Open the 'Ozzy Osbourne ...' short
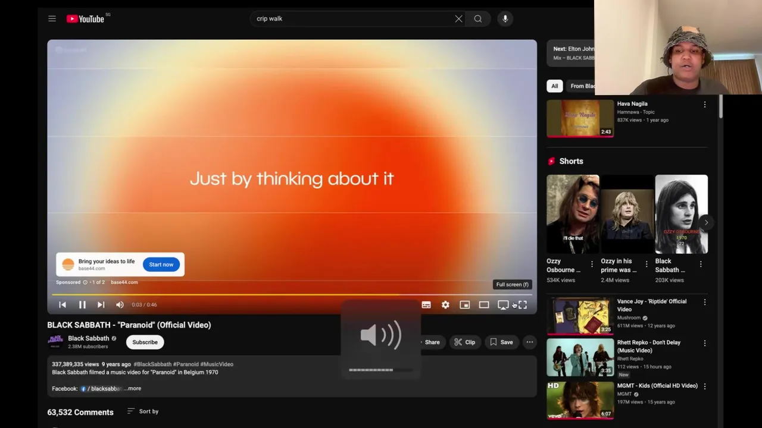762x428 pixels. 573,215
